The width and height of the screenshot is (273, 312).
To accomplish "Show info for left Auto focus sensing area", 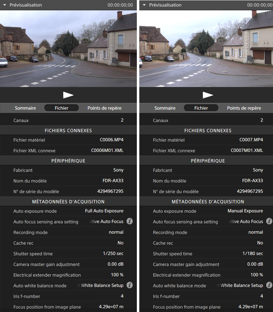I will pyautogui.click(x=130, y=221).
